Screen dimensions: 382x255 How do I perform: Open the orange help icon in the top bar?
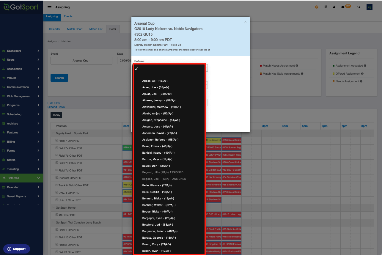click(x=317, y=7)
